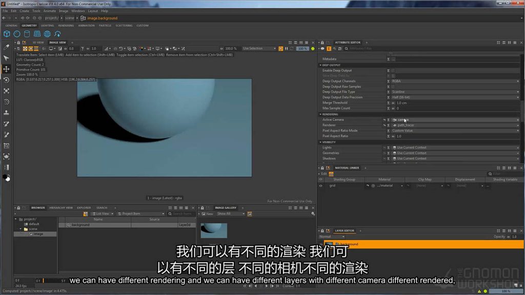Expand the List View dropdown in Browser
The height and width of the screenshot is (295, 525).
tap(102, 214)
